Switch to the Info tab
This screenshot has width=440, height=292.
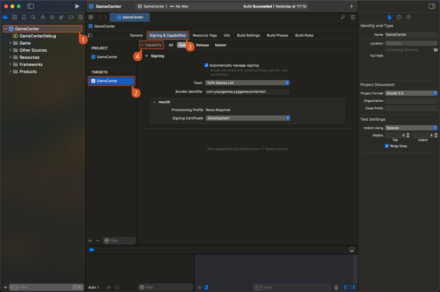point(227,35)
